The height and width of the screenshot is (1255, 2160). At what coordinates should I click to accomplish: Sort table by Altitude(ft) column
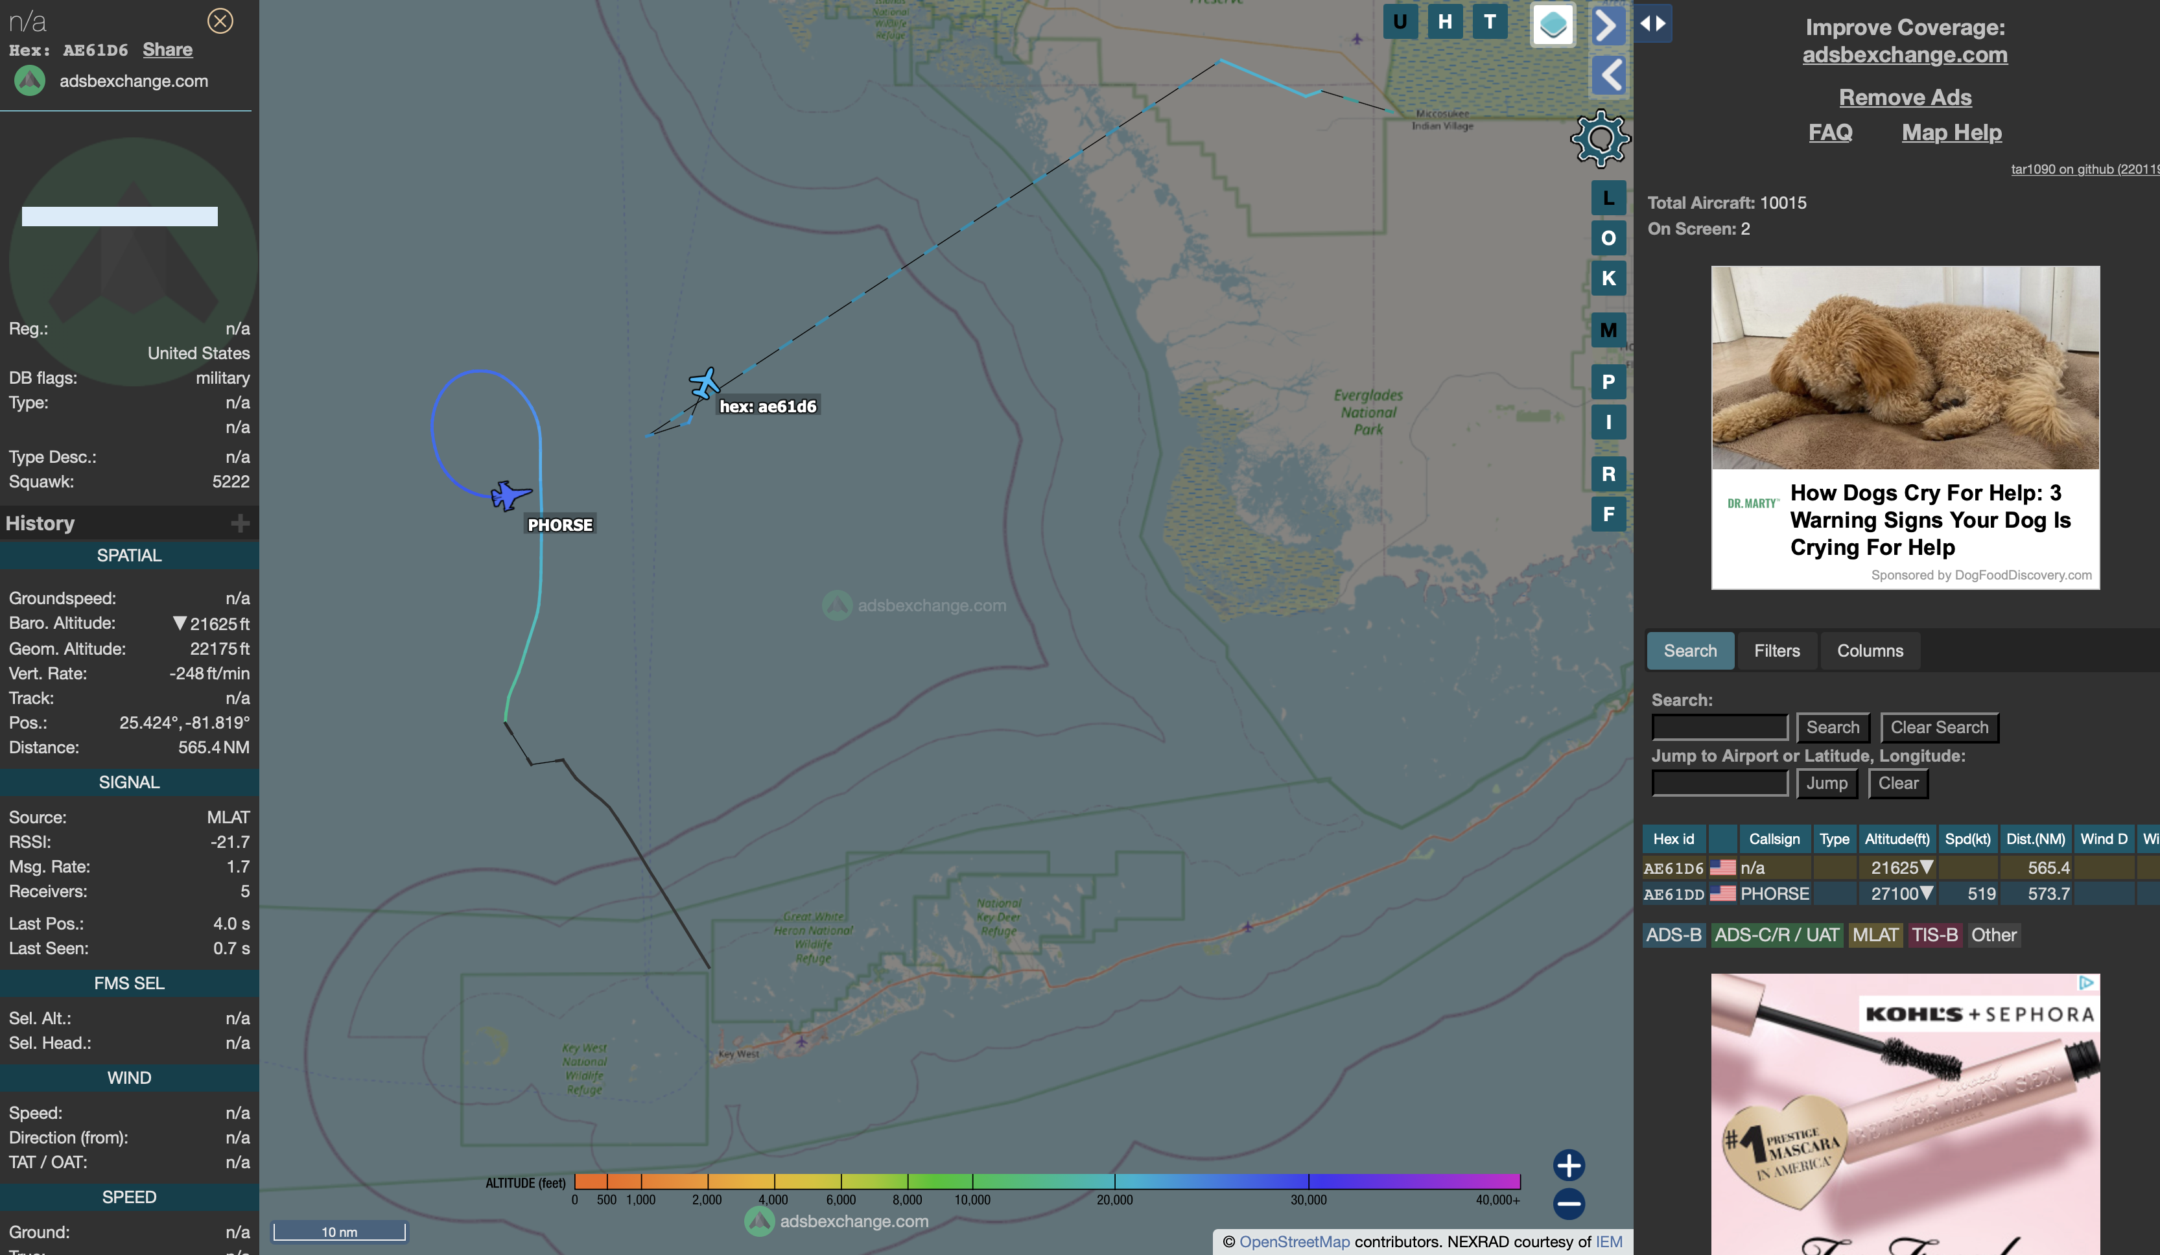1897,838
